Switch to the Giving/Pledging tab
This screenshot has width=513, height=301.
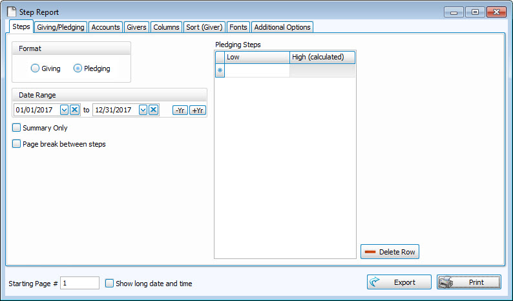pos(60,27)
